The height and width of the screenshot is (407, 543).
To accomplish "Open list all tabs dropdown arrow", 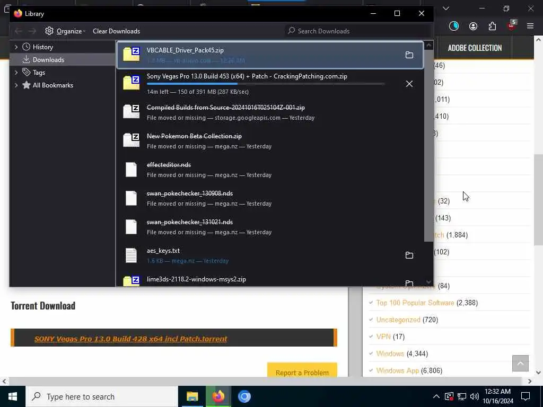I will [445, 8].
